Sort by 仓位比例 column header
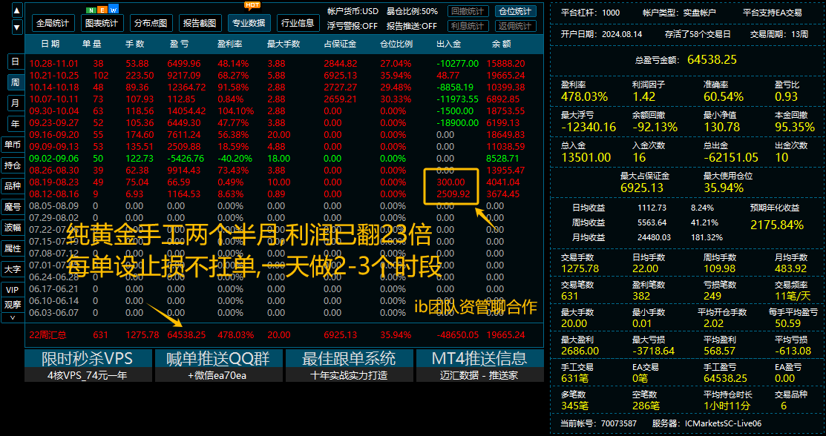826x436 pixels. click(396, 44)
